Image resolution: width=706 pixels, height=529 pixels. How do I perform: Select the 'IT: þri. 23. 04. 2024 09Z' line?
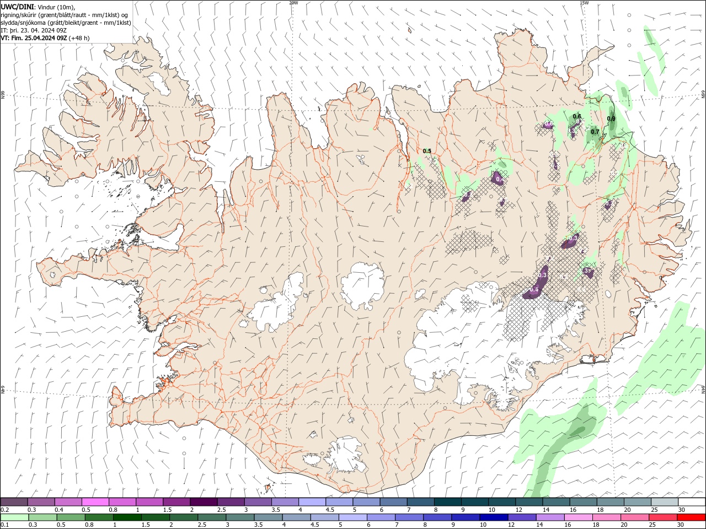(34, 30)
